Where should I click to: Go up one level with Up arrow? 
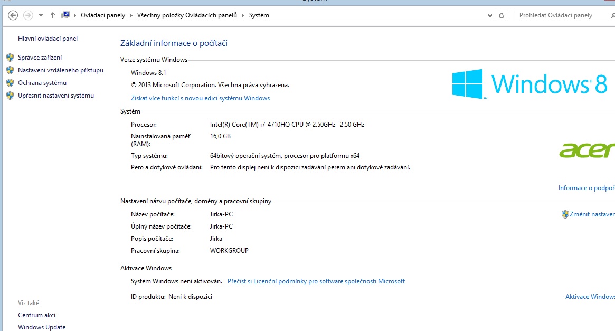point(53,15)
